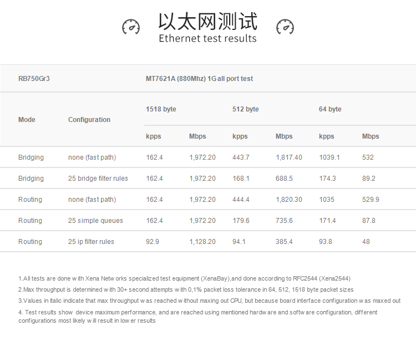Click the 1,820.30 Mbps value
This screenshot has height=351, width=416.
pos(288,200)
